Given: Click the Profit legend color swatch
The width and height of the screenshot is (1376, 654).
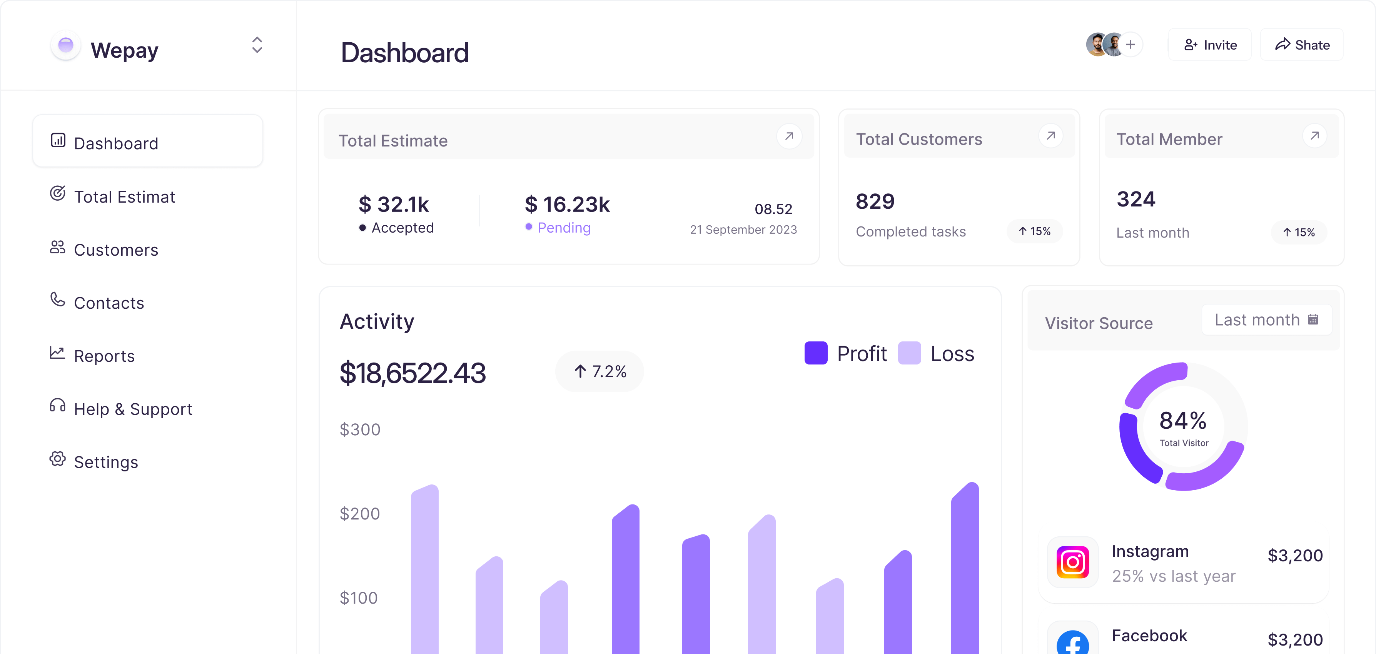Looking at the screenshot, I should (816, 353).
